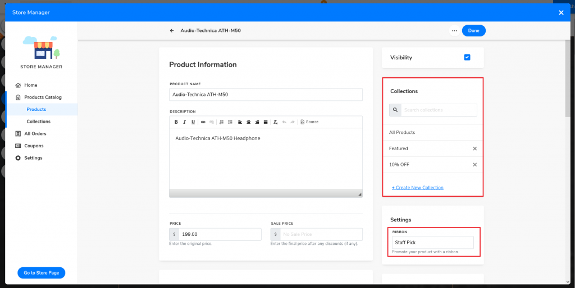This screenshot has width=575, height=288.
Task: Click the redo arrow in editor
Action: 293,122
